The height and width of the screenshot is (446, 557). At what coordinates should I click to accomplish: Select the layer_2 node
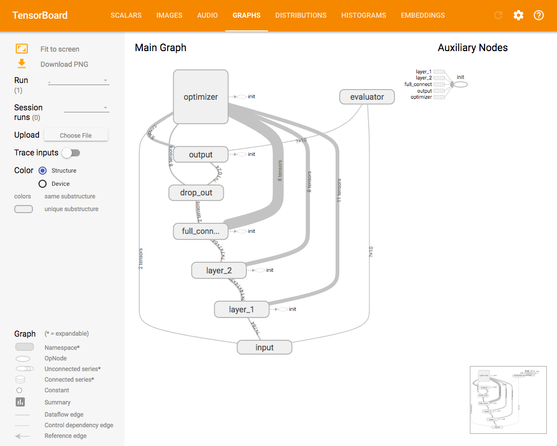click(x=219, y=270)
